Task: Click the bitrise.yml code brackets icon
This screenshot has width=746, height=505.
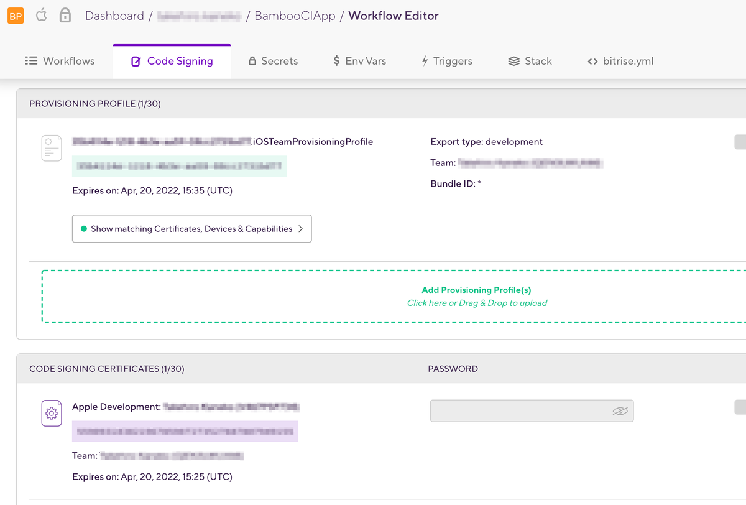Action: pyautogui.click(x=592, y=62)
